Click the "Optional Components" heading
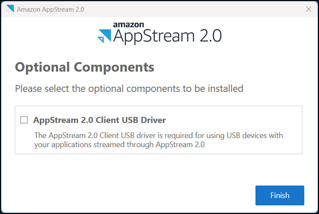The height and width of the screenshot is (214, 319). pos(84,67)
